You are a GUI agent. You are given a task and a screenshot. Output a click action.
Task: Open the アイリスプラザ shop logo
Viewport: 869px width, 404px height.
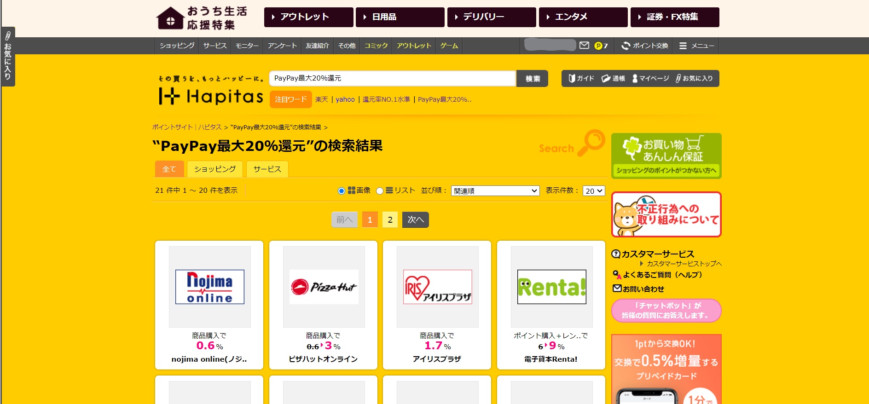[x=438, y=287]
